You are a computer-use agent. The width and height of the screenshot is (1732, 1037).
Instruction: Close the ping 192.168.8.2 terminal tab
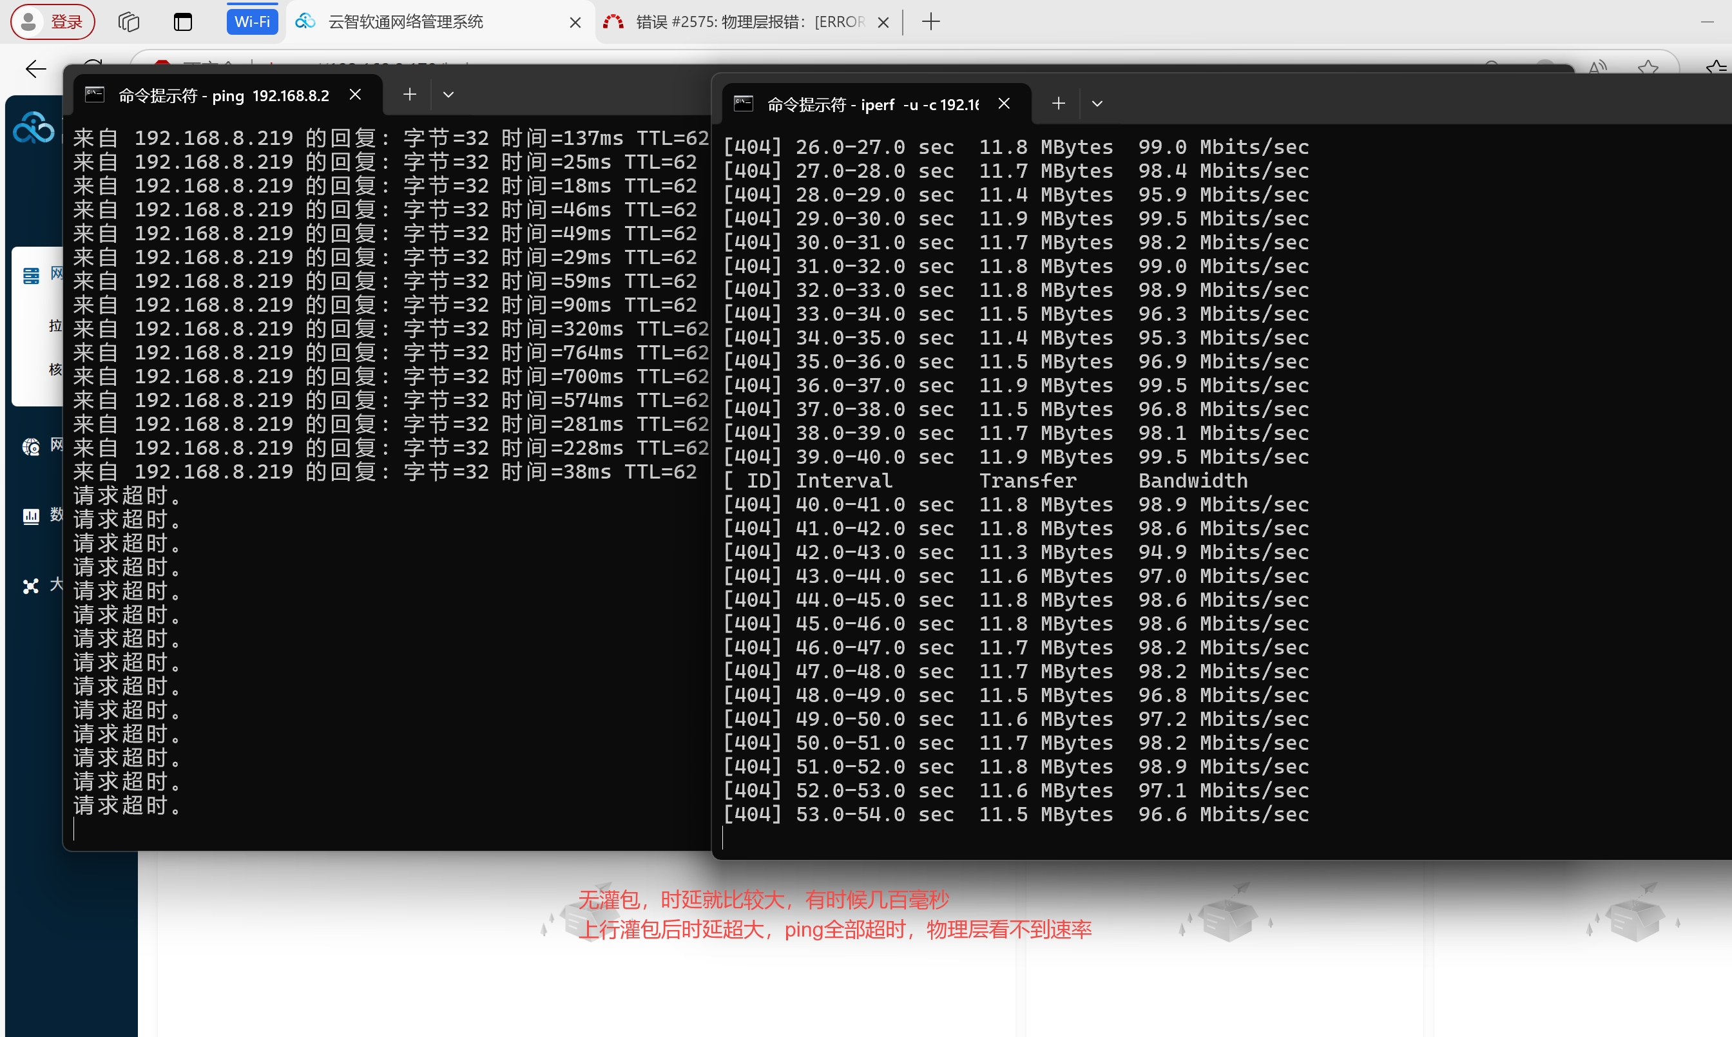coord(355,94)
